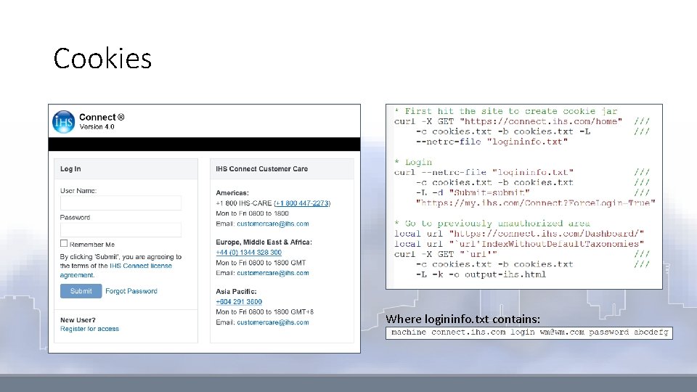This screenshot has height=392, width=697.
Task: Click the -L -d "Submit=submit" code line
Action: (x=473, y=193)
